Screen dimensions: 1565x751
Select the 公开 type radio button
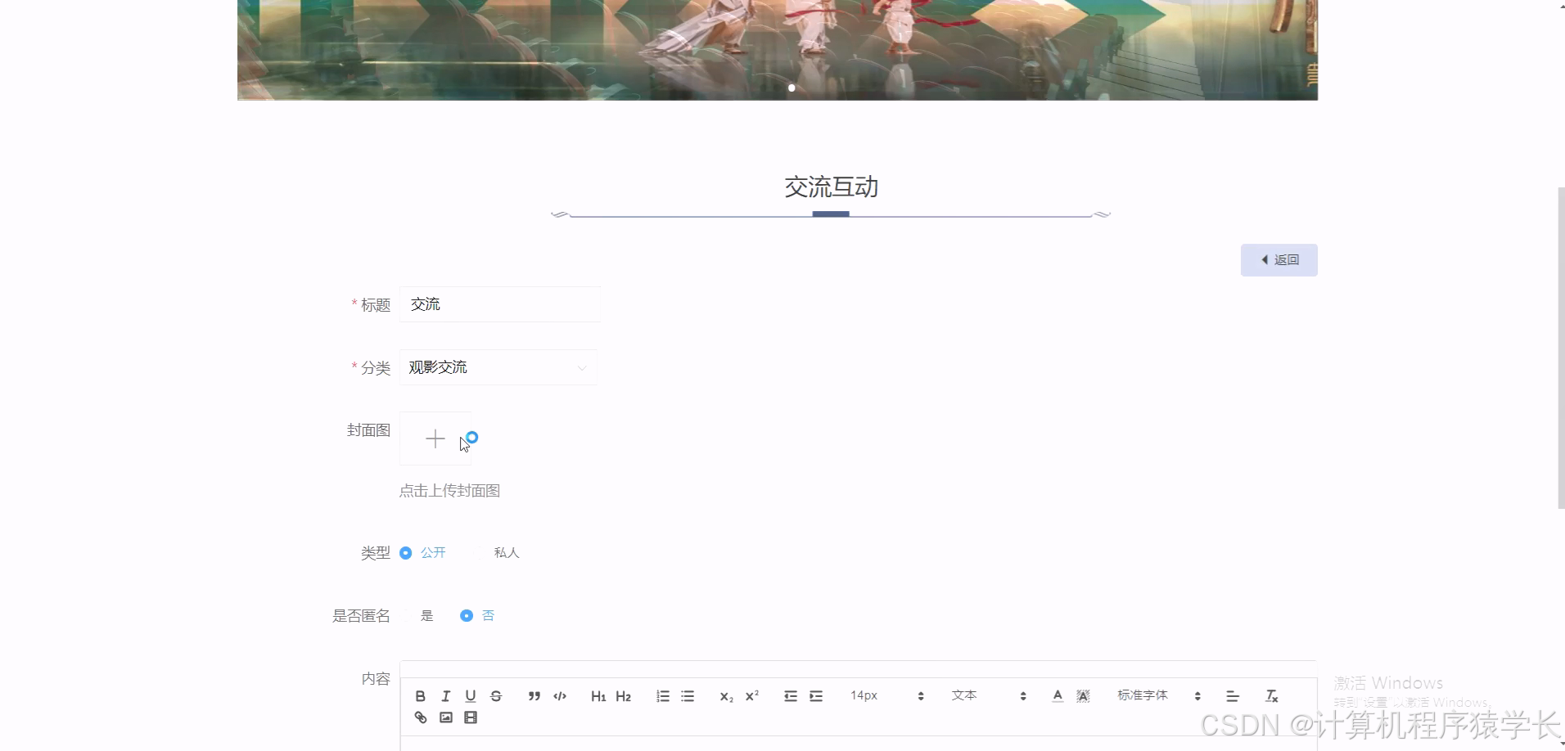407,552
